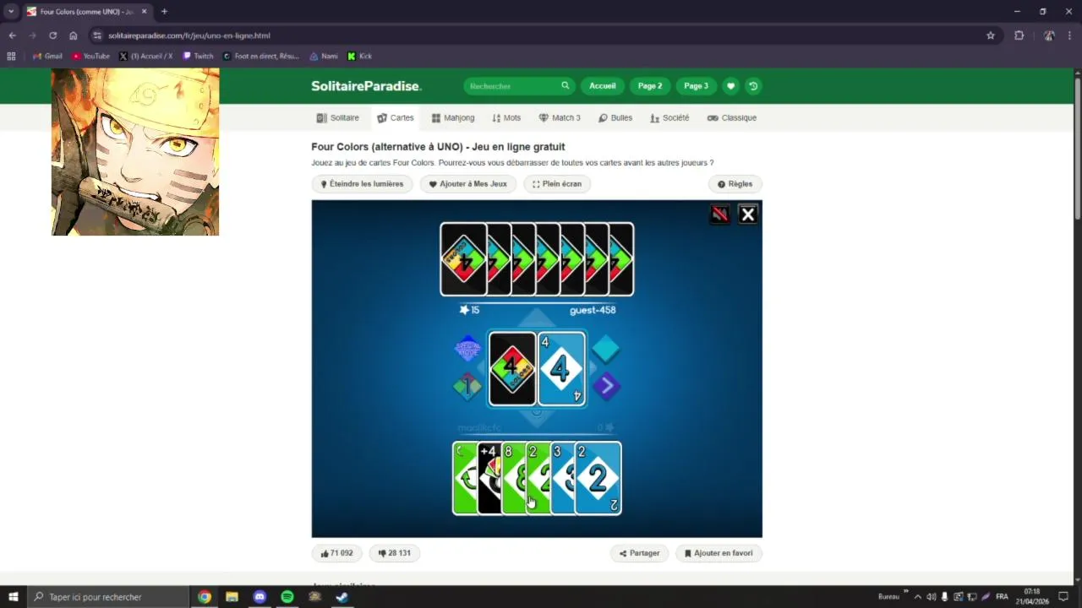The image size is (1082, 608).
Task: Open the Bulles category tab
Action: [x=615, y=118]
